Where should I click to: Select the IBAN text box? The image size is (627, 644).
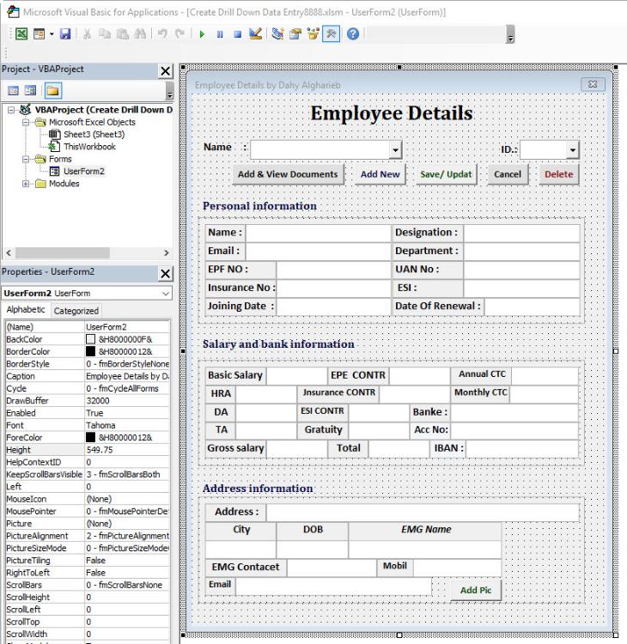point(522,448)
